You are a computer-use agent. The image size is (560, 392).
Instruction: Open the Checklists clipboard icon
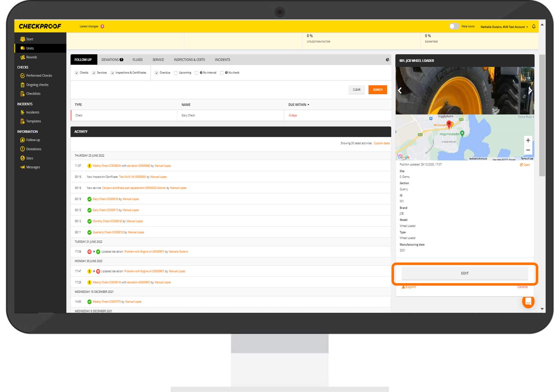point(22,94)
